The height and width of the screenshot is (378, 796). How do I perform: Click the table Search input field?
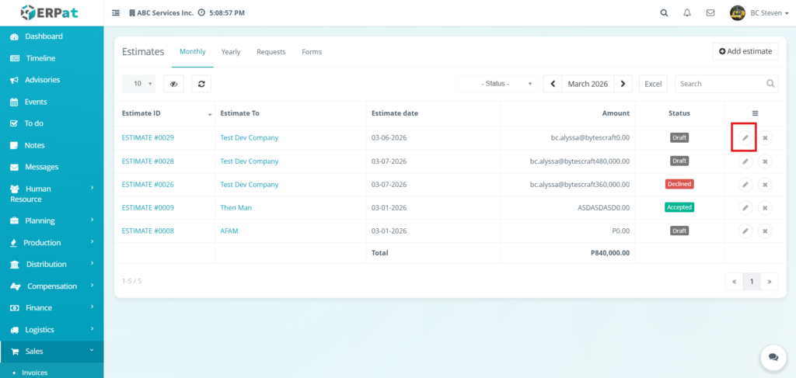720,84
